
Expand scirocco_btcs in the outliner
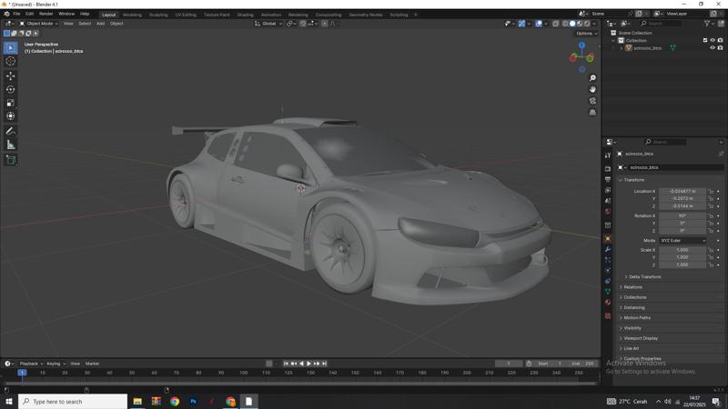(622, 48)
